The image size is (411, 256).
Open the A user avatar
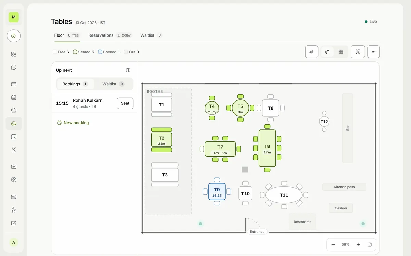(x=14, y=242)
